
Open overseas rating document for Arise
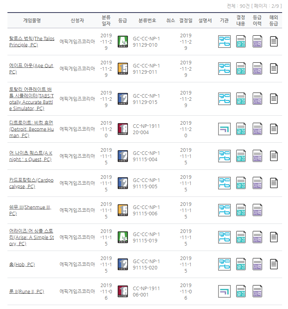pos(274,237)
